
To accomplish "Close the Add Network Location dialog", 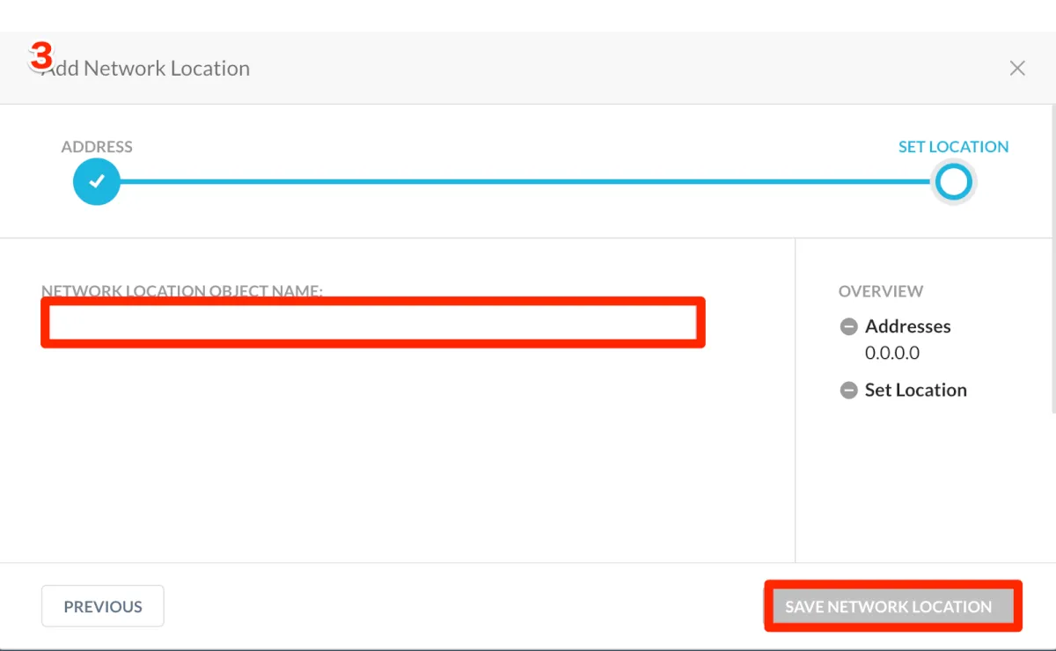I will [x=1017, y=69].
